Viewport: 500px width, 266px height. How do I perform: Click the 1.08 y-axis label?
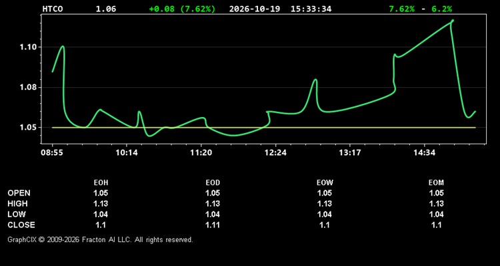pyautogui.click(x=28, y=87)
